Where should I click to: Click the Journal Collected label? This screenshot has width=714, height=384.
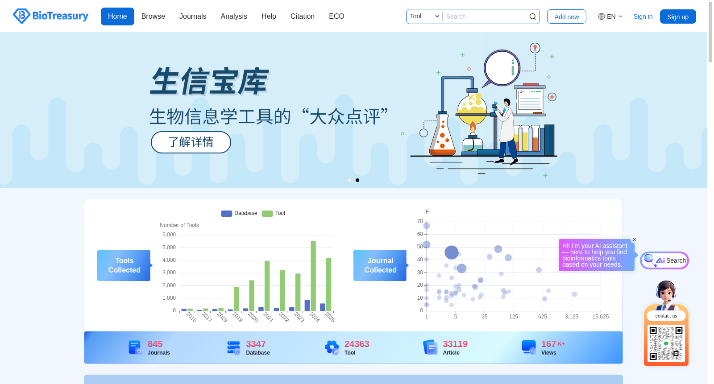click(x=380, y=265)
